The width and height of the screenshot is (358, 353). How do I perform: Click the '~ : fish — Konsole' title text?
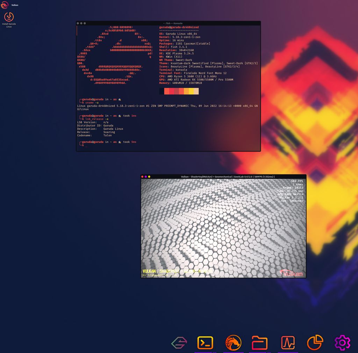click(x=173, y=23)
